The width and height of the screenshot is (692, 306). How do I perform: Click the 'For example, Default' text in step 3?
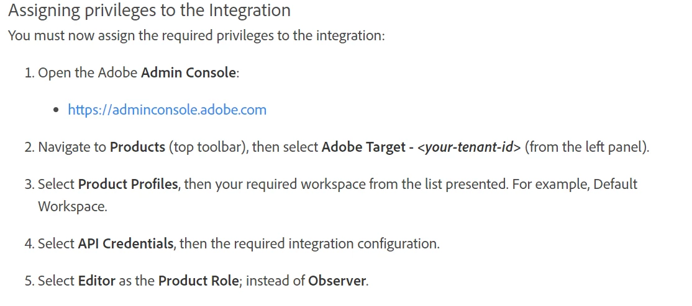(x=574, y=183)
